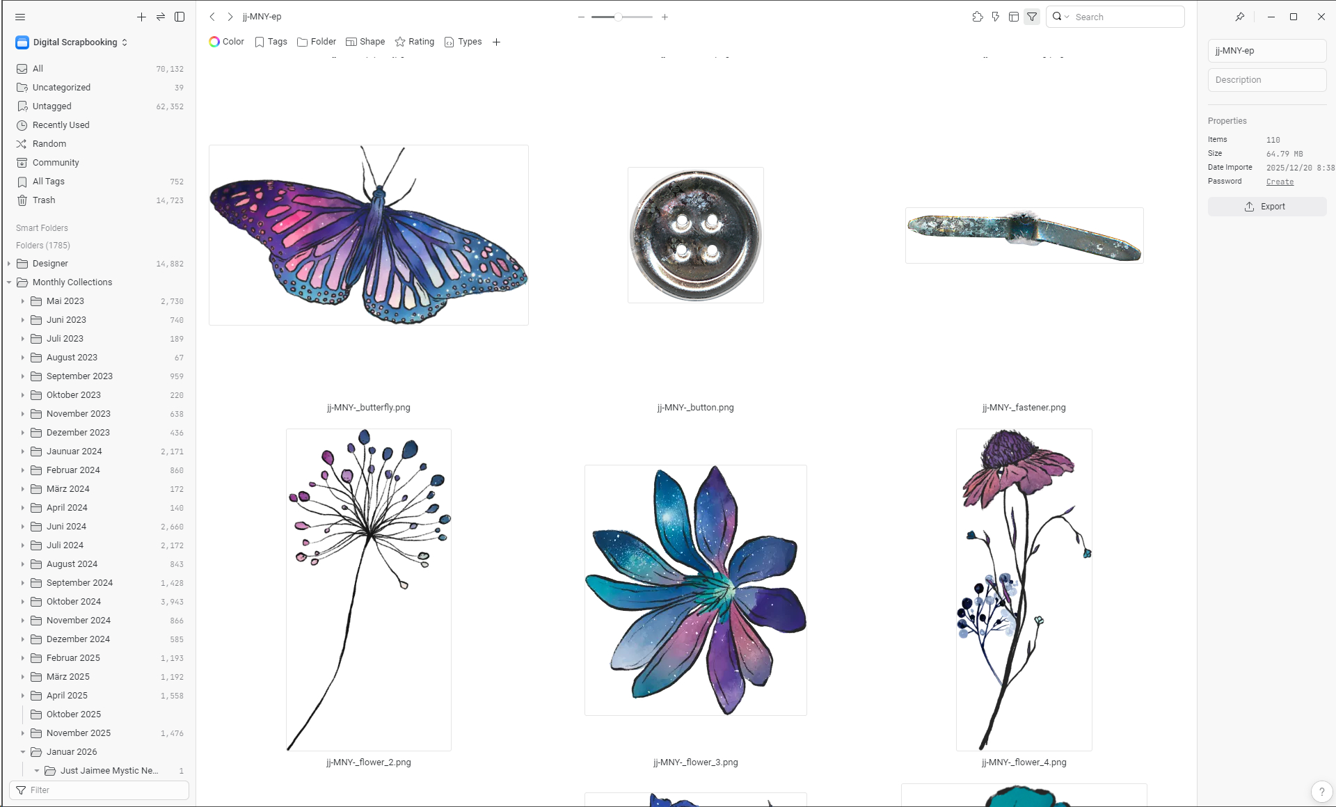The image size is (1336, 807).
Task: Click the Export button
Action: pyautogui.click(x=1266, y=207)
